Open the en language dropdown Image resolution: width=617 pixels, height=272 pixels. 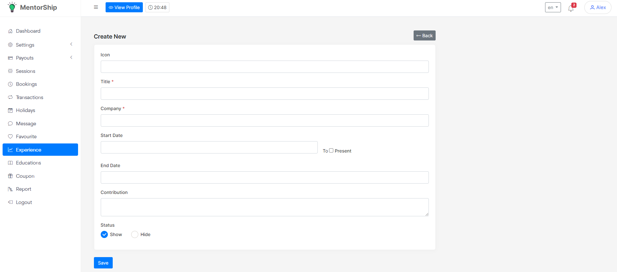553,7
